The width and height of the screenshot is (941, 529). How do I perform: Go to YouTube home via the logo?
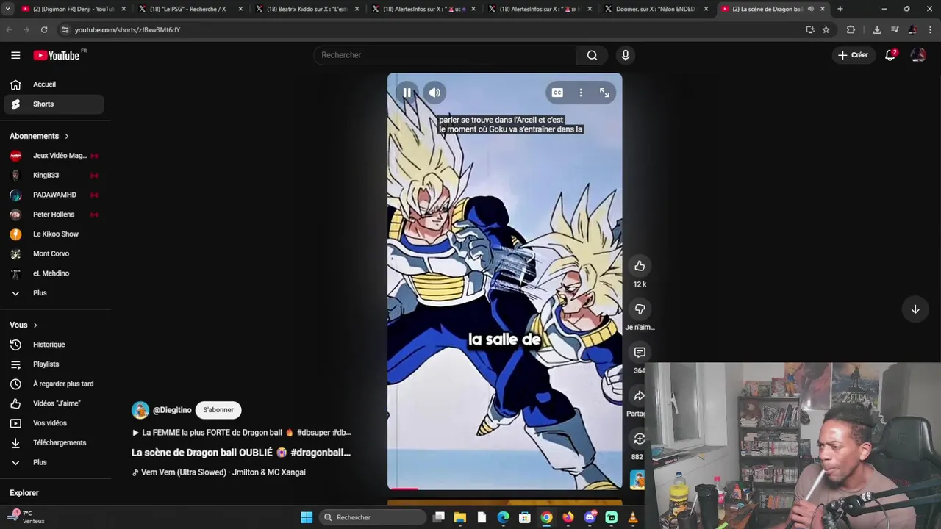click(x=57, y=55)
